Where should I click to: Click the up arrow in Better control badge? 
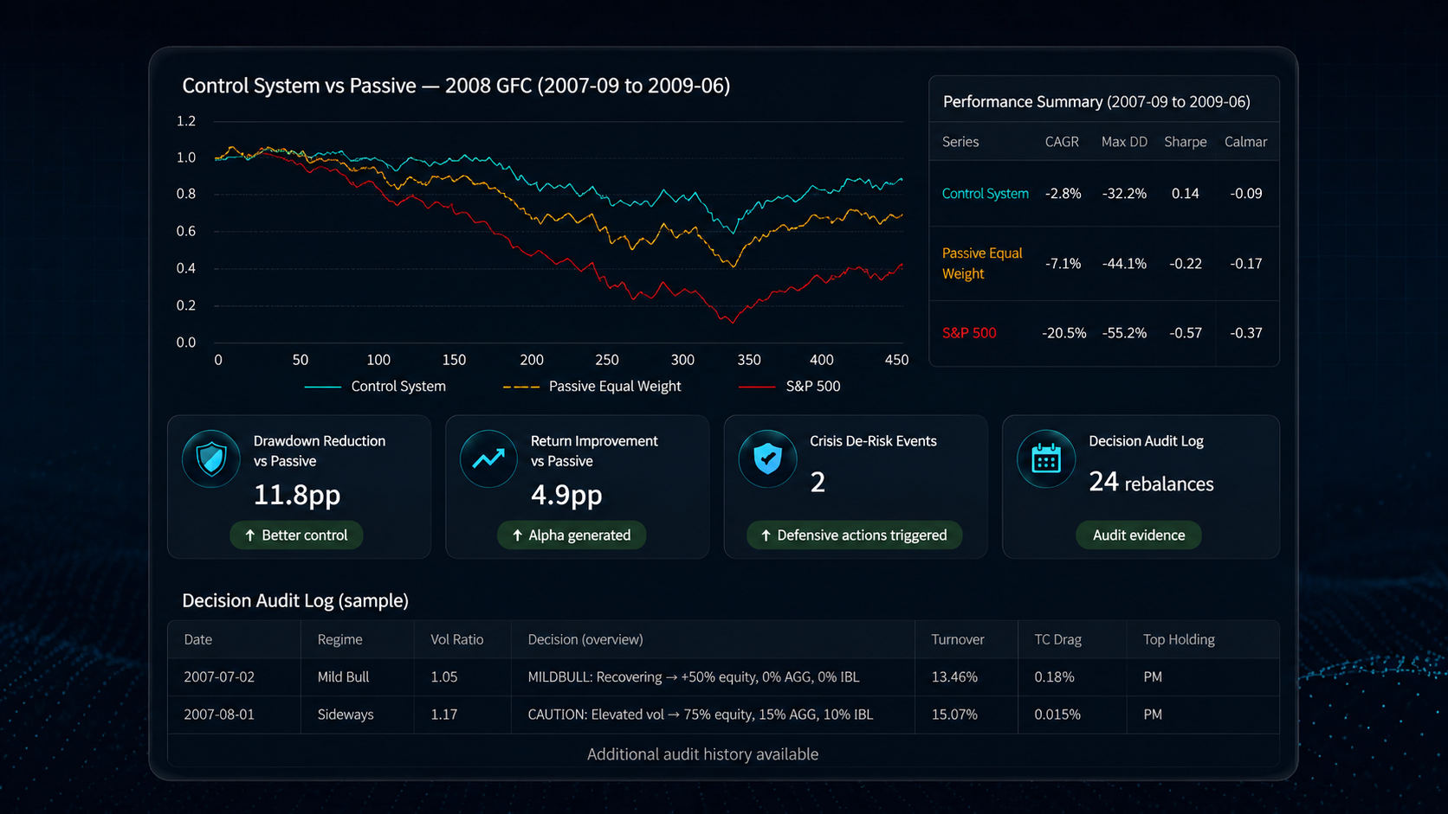249,535
